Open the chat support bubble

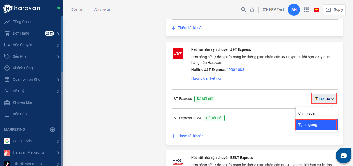click(x=344, y=156)
